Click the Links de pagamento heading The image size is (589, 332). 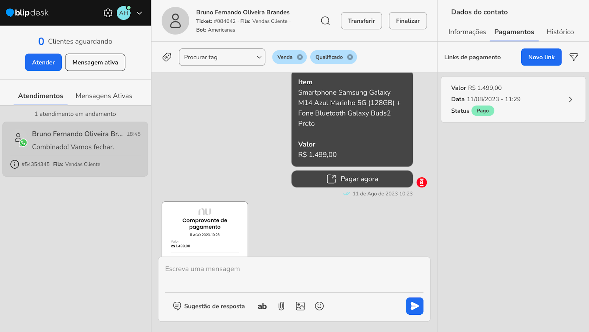coord(472,57)
